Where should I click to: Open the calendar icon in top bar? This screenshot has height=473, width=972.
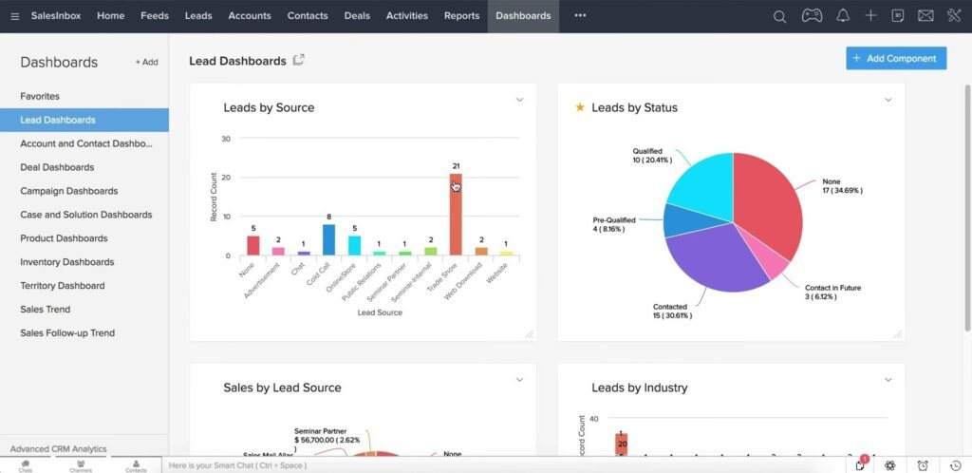coord(898,15)
